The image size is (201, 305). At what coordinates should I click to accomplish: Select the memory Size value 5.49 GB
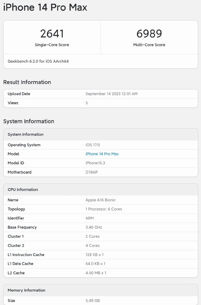coord(93,300)
